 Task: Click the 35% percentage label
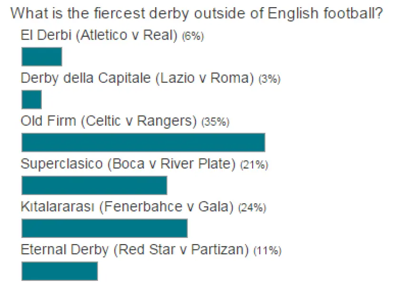[x=216, y=122]
